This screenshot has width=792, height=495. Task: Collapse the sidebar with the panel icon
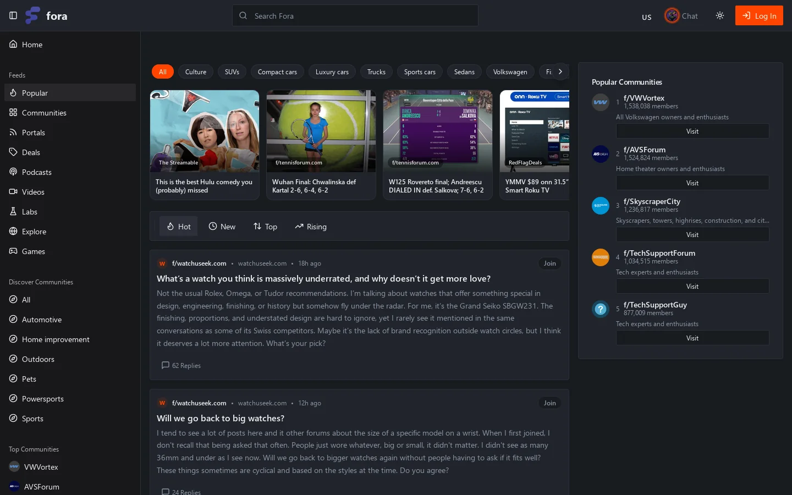pyautogui.click(x=13, y=15)
